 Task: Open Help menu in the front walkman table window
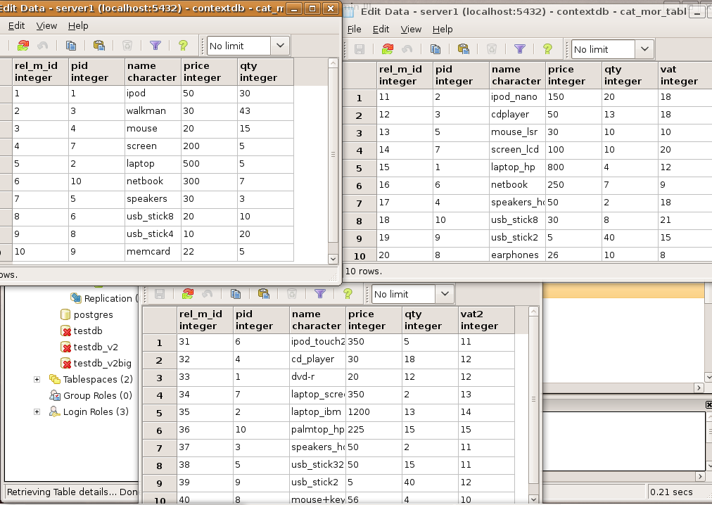[78, 26]
